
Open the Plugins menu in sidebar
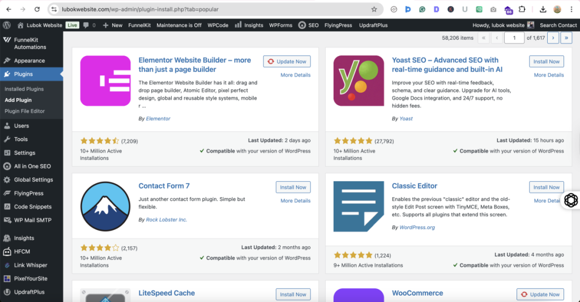[23, 74]
